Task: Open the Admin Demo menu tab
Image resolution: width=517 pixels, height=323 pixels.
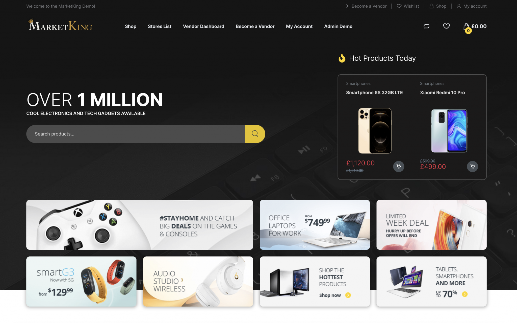Action: tap(338, 26)
